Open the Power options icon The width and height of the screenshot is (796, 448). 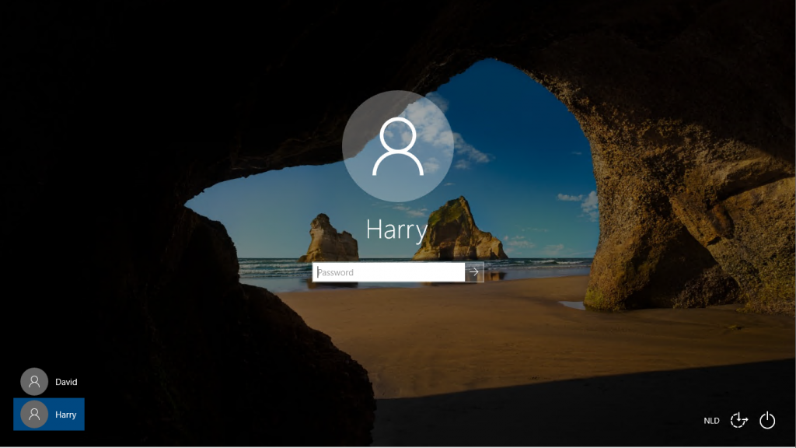coord(767,421)
